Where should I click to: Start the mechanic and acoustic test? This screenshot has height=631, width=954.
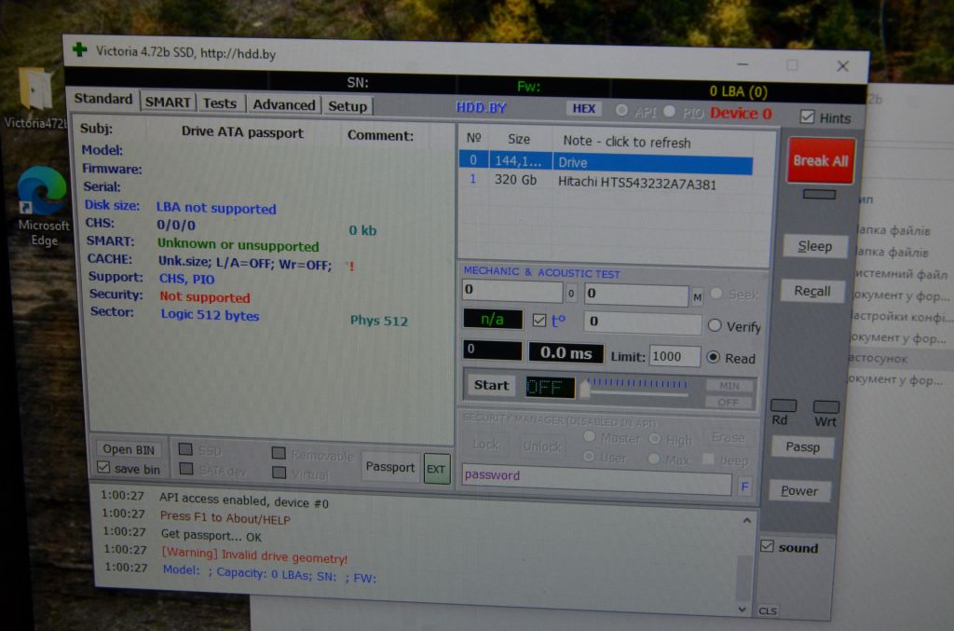(x=491, y=385)
